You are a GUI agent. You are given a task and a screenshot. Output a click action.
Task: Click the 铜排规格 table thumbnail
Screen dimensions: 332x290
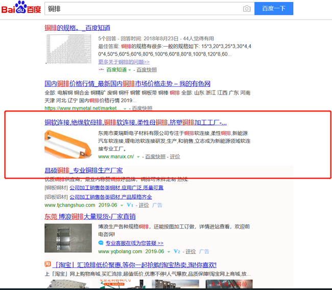coord(68,49)
